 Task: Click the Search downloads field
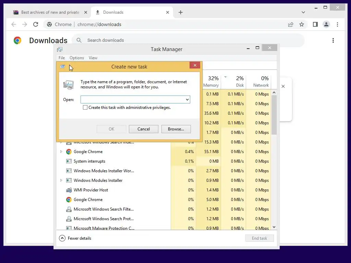pyautogui.click(x=188, y=40)
